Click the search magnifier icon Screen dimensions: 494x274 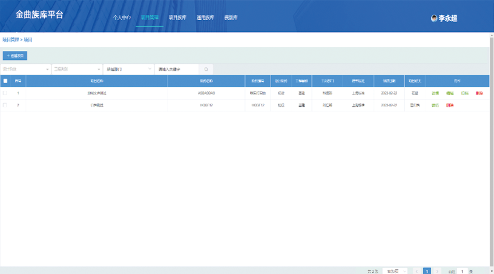206,70
